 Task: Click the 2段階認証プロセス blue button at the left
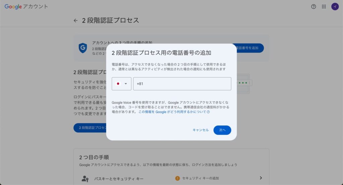[90, 128]
